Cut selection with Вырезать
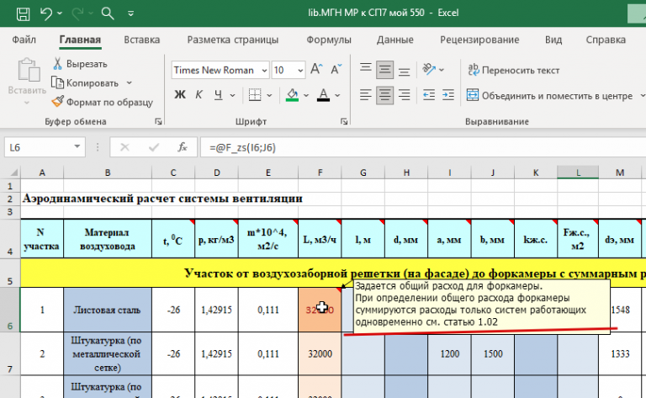 click(x=80, y=64)
